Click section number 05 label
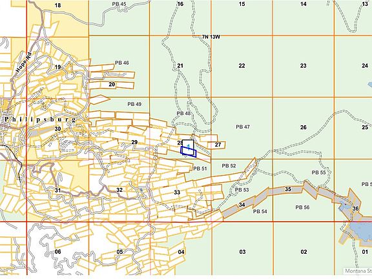Viewport: 372px width, 279px height. [x=120, y=252]
